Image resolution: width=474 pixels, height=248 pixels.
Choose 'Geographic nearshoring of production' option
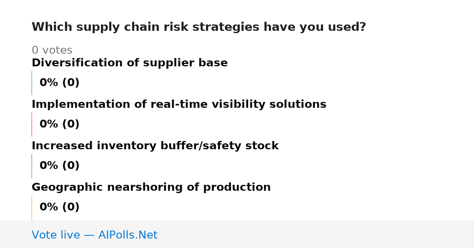pos(151,188)
